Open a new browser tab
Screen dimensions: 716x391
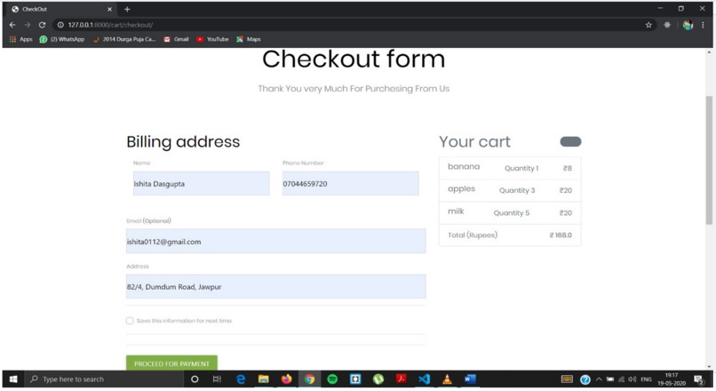[127, 9]
